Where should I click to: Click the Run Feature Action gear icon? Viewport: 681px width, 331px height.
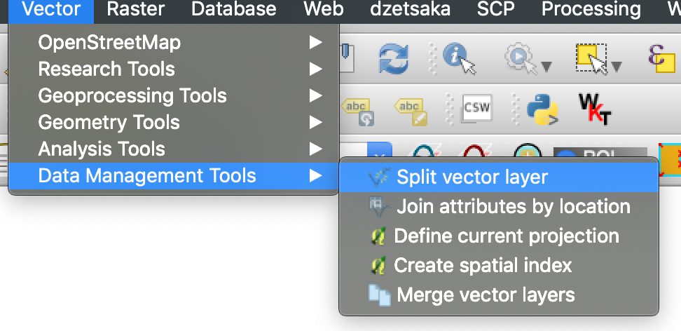[x=521, y=59]
